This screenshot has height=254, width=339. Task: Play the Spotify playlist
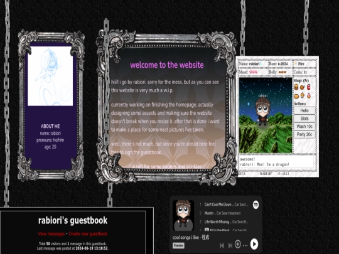[x=254, y=244]
